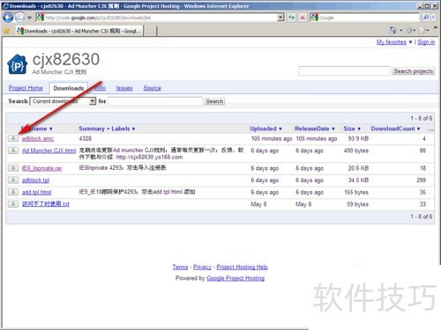This screenshot has width=441, height=330.
Task: Open the Size column sort menu
Action: [352, 128]
